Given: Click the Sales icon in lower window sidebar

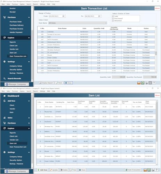Looking at the screenshot, I should click(x=5, y=118).
